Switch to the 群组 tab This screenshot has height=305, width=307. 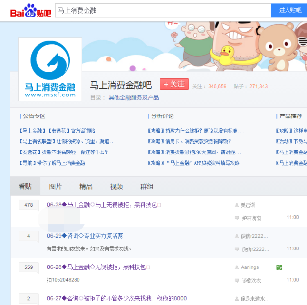coord(147,186)
